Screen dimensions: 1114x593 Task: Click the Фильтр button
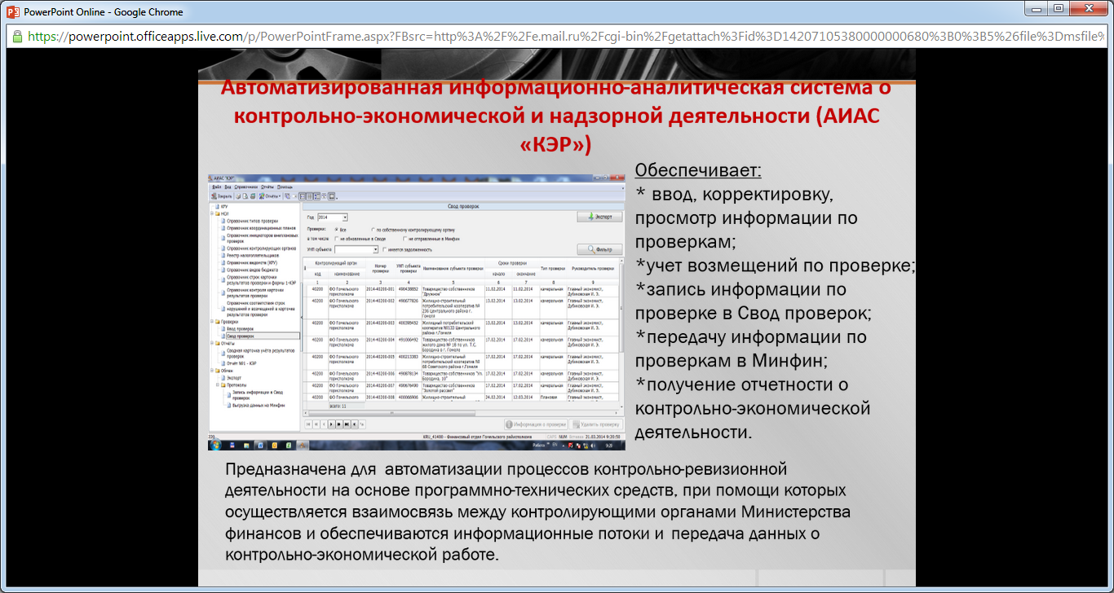click(599, 249)
